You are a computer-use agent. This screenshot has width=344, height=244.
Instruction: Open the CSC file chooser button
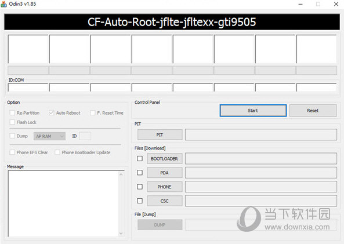coord(164,201)
